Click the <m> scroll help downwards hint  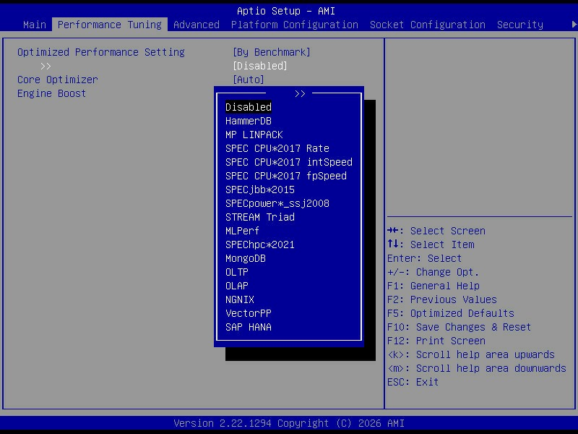tap(477, 368)
